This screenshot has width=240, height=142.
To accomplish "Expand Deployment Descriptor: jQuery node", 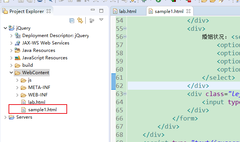I will 11,36.
